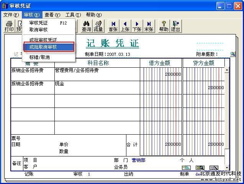Jump to last voucher with 末张
Image resolution: width=244 pixels, height=184 pixels.
click(149, 26)
